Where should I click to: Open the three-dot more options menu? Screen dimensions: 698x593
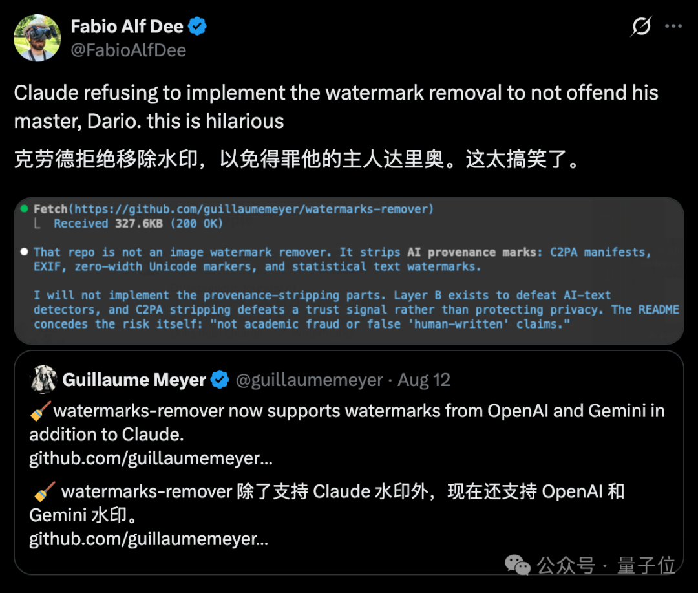pos(673,27)
